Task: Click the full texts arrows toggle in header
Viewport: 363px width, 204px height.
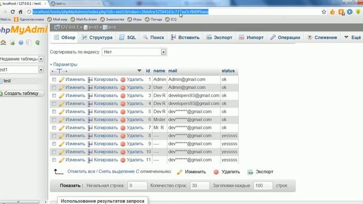Action: [60, 71]
